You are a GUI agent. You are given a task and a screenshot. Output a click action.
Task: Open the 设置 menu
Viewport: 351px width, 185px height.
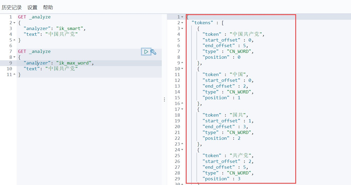point(32,7)
